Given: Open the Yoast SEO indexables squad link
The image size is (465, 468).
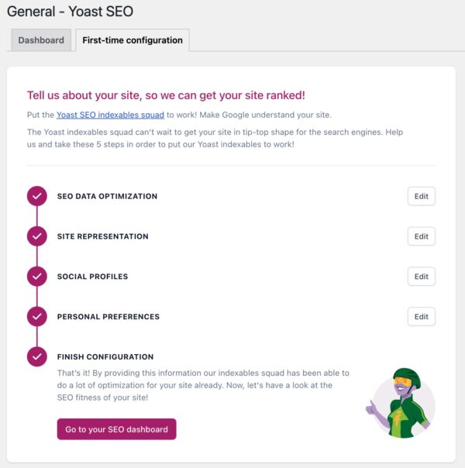Looking at the screenshot, I should tap(110, 115).
